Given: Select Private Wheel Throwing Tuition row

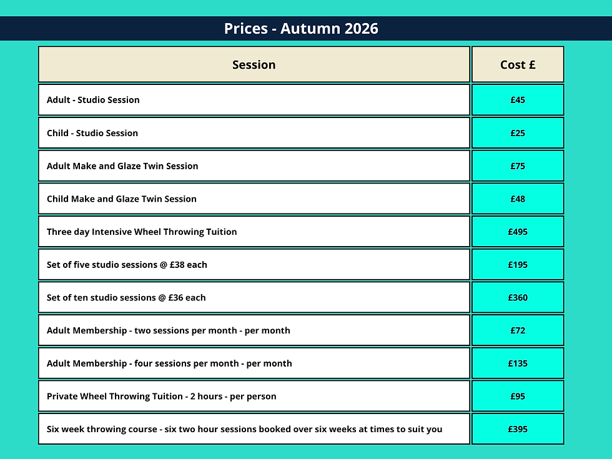Looking at the screenshot, I should [x=254, y=396].
